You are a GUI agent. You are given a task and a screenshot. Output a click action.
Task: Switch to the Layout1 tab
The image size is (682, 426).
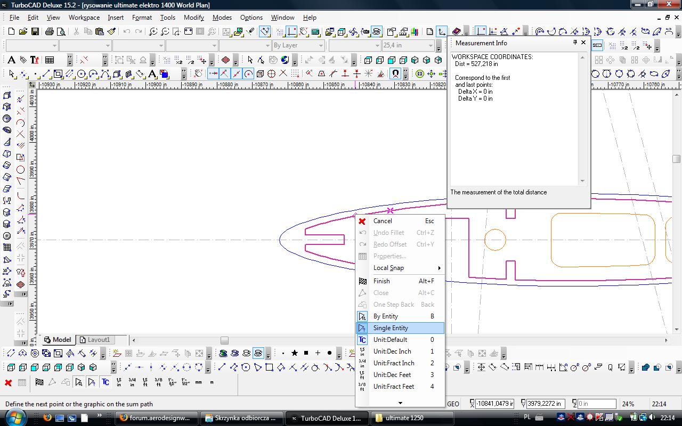95,340
